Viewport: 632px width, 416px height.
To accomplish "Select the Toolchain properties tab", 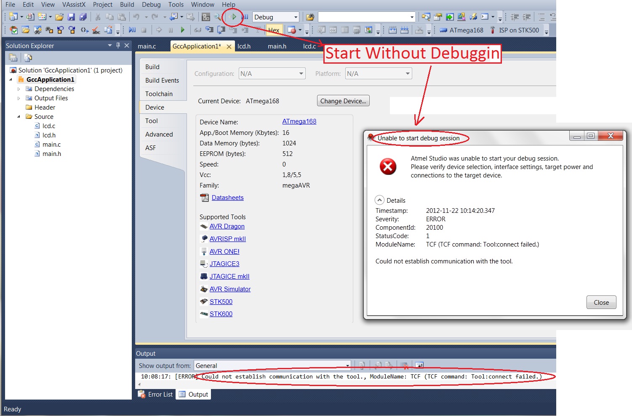I will [159, 94].
